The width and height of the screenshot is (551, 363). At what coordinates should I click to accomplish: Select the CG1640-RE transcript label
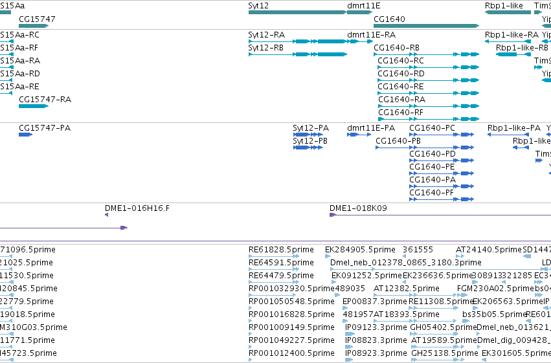click(401, 87)
